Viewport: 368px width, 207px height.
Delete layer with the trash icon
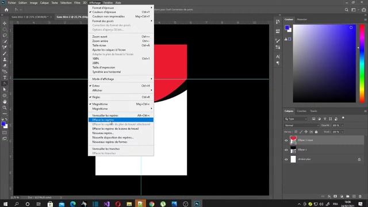(361, 196)
